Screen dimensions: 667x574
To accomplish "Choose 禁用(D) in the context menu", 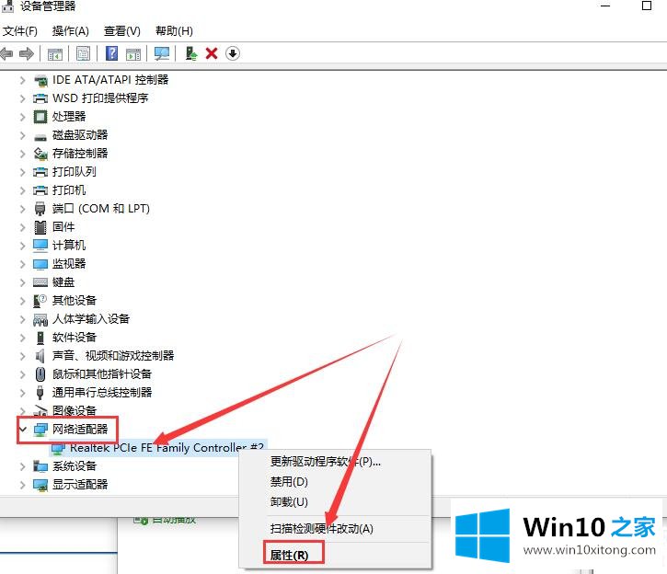I will [x=289, y=482].
